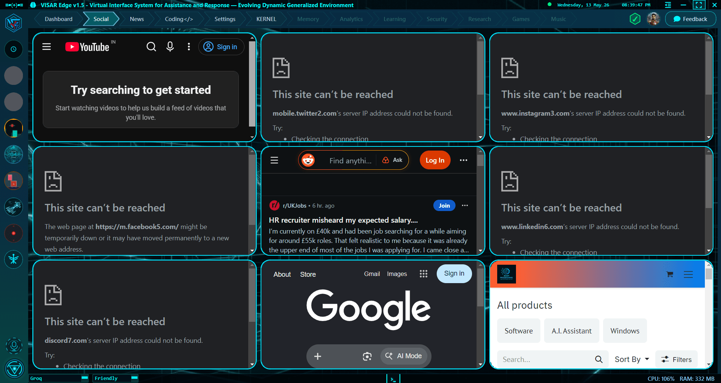721x383 pixels.
Task: Open the Settings tab
Action: coord(225,19)
